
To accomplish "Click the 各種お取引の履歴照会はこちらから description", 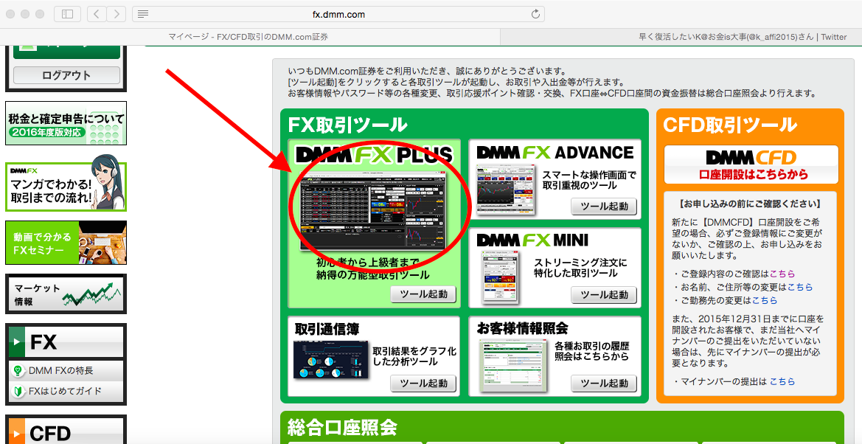I will click(591, 351).
